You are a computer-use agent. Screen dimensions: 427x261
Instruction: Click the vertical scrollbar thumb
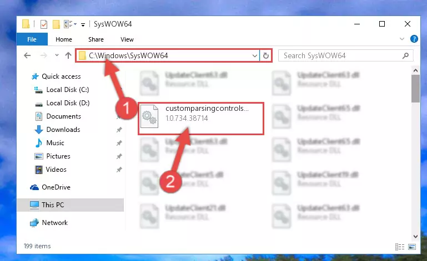click(x=415, y=89)
